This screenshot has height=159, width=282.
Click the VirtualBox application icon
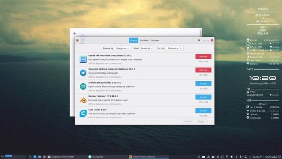[83, 59]
